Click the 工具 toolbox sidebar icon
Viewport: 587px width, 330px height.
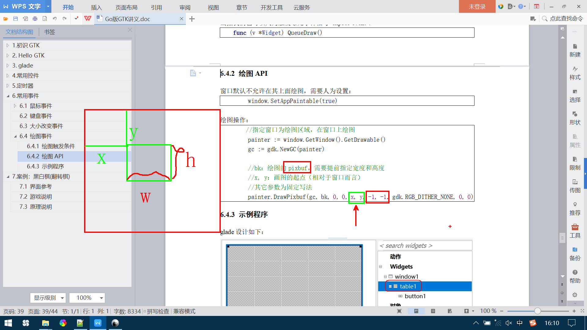pyautogui.click(x=575, y=231)
